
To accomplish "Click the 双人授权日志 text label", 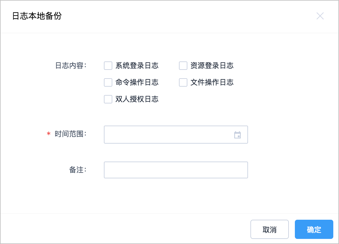I will [137, 99].
